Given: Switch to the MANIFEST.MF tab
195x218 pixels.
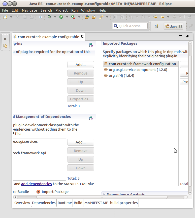Looking at the screenshot, I should [96, 203].
